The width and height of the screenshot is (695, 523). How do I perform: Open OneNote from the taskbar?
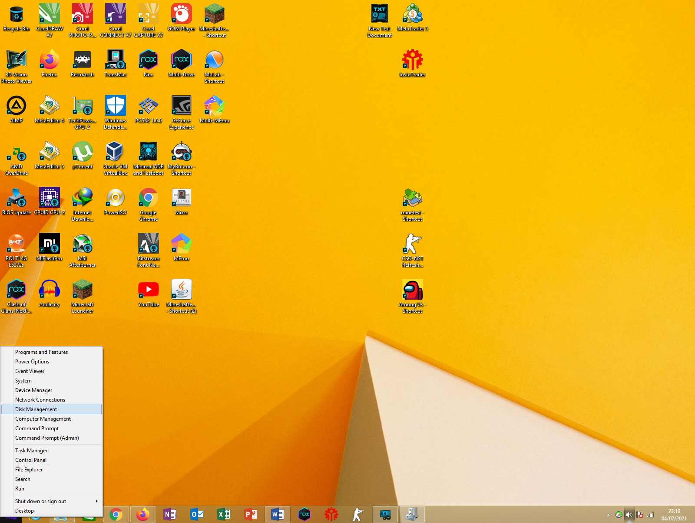[170, 515]
